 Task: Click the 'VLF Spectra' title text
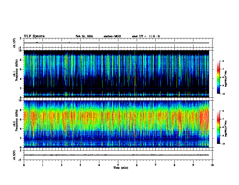pos(34,36)
